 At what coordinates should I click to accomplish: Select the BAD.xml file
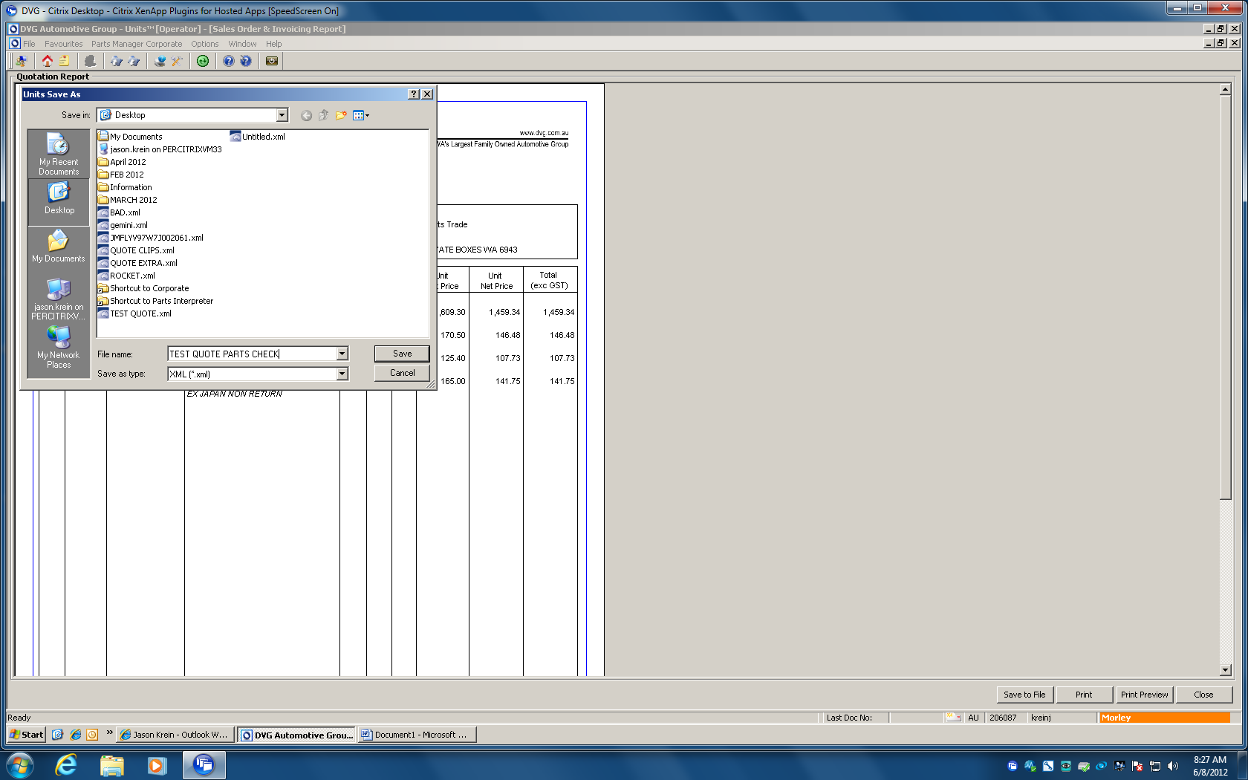pyautogui.click(x=120, y=212)
